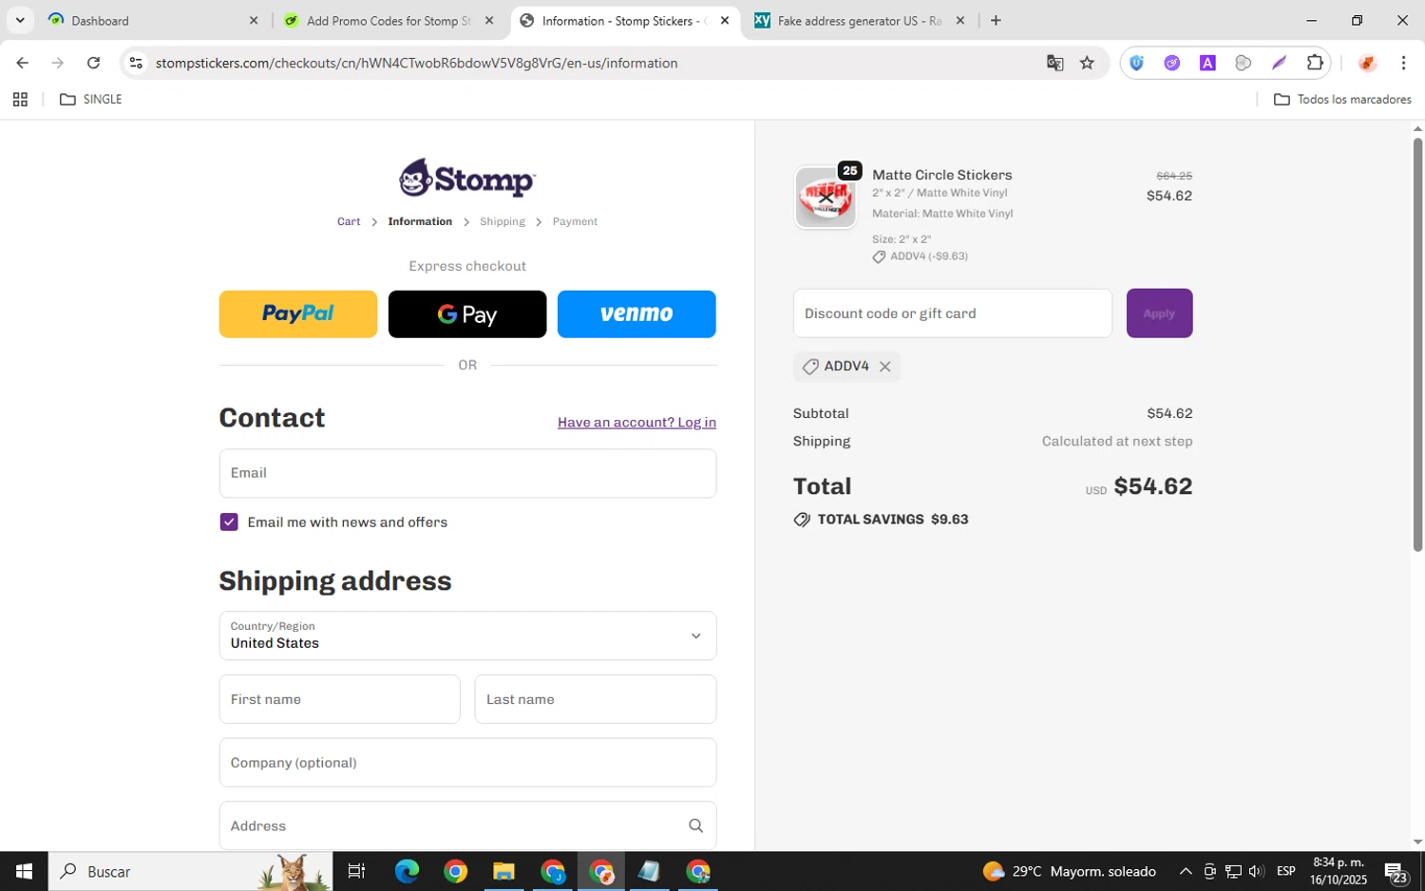Go to Cart breadcrumb link
The image size is (1425, 891).
pos(349,221)
